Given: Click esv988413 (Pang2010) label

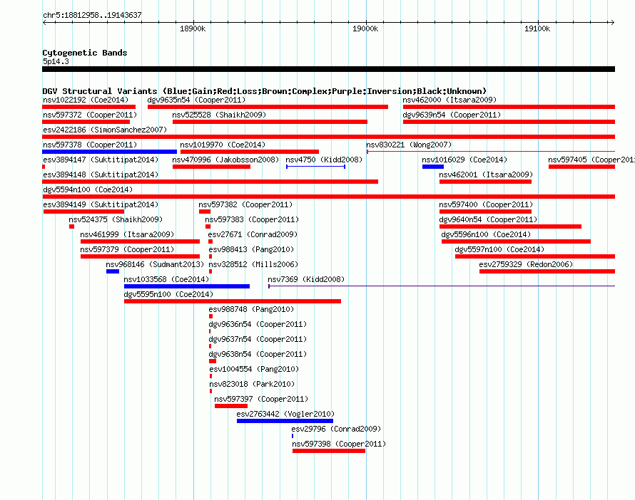Looking at the screenshot, I should pyautogui.click(x=251, y=249).
